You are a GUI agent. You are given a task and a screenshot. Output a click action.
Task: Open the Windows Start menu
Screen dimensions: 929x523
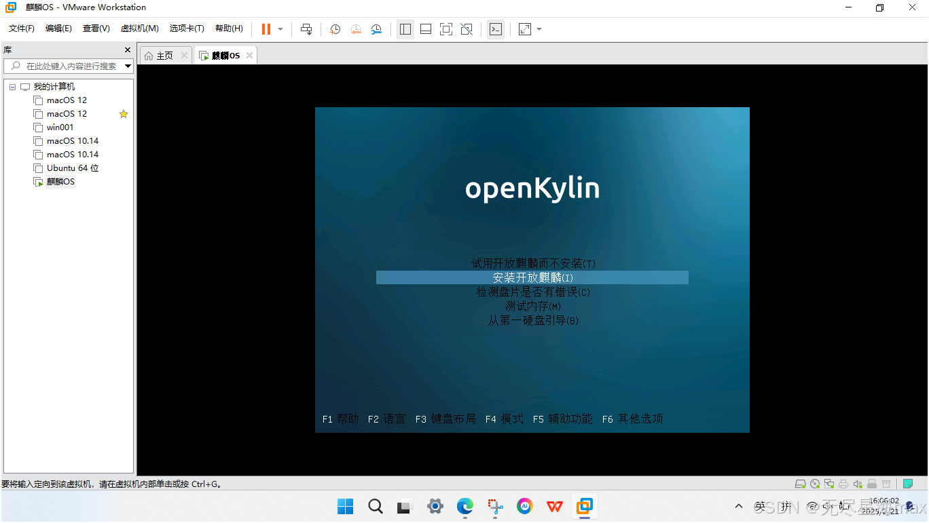coord(346,506)
